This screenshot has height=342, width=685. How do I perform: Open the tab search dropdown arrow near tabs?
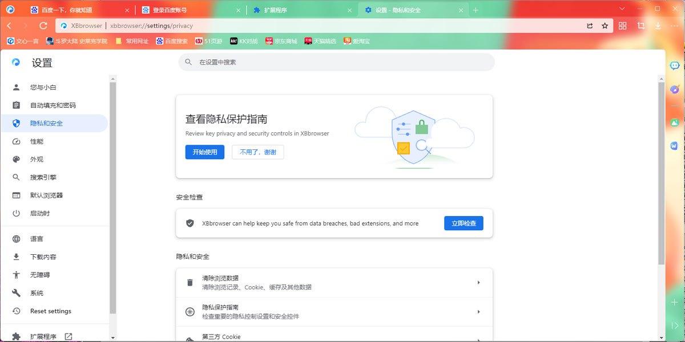click(622, 9)
